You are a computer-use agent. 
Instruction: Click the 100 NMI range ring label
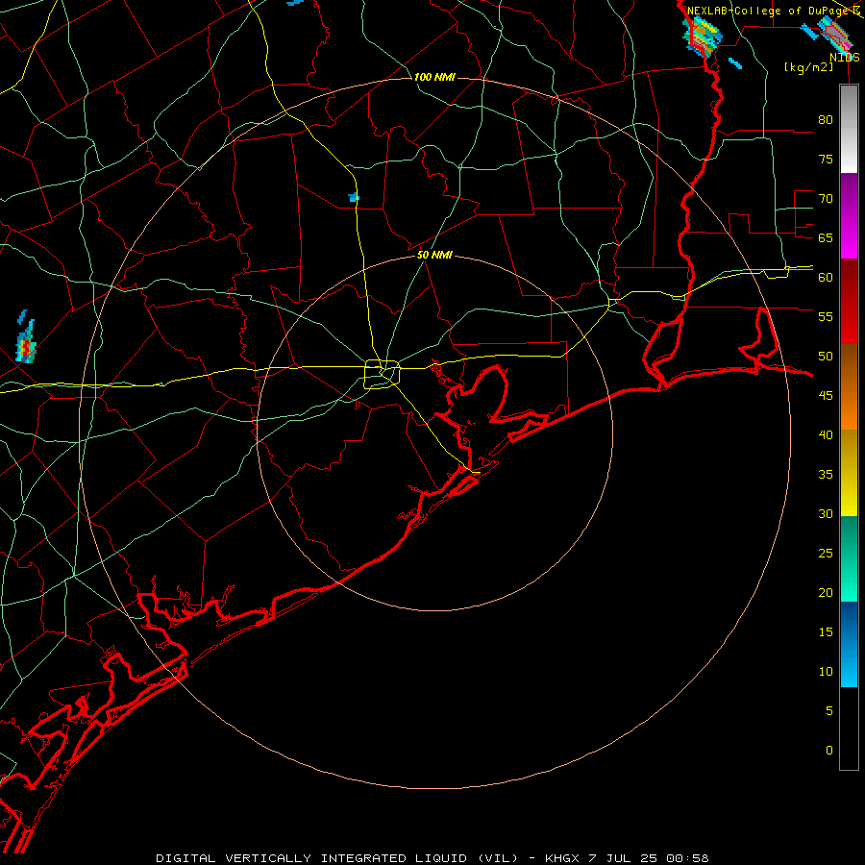[x=434, y=77]
